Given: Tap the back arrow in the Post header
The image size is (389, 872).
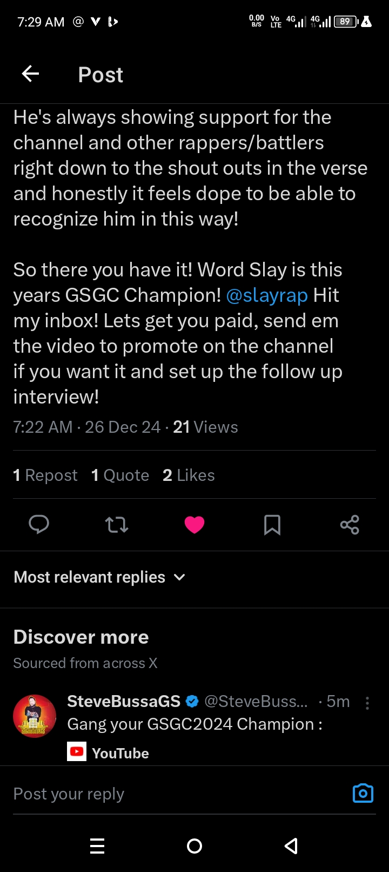Looking at the screenshot, I should coord(31,74).
